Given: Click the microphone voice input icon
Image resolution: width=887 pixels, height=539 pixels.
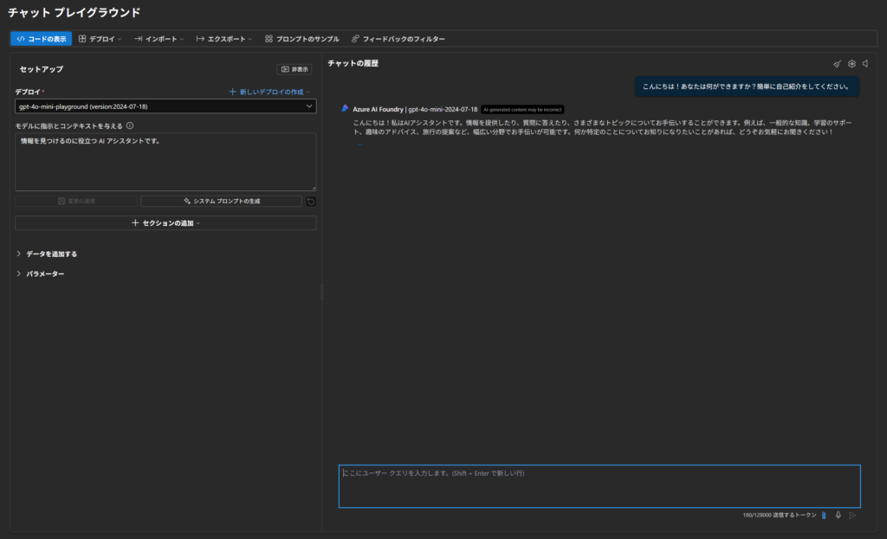Looking at the screenshot, I should 838,515.
